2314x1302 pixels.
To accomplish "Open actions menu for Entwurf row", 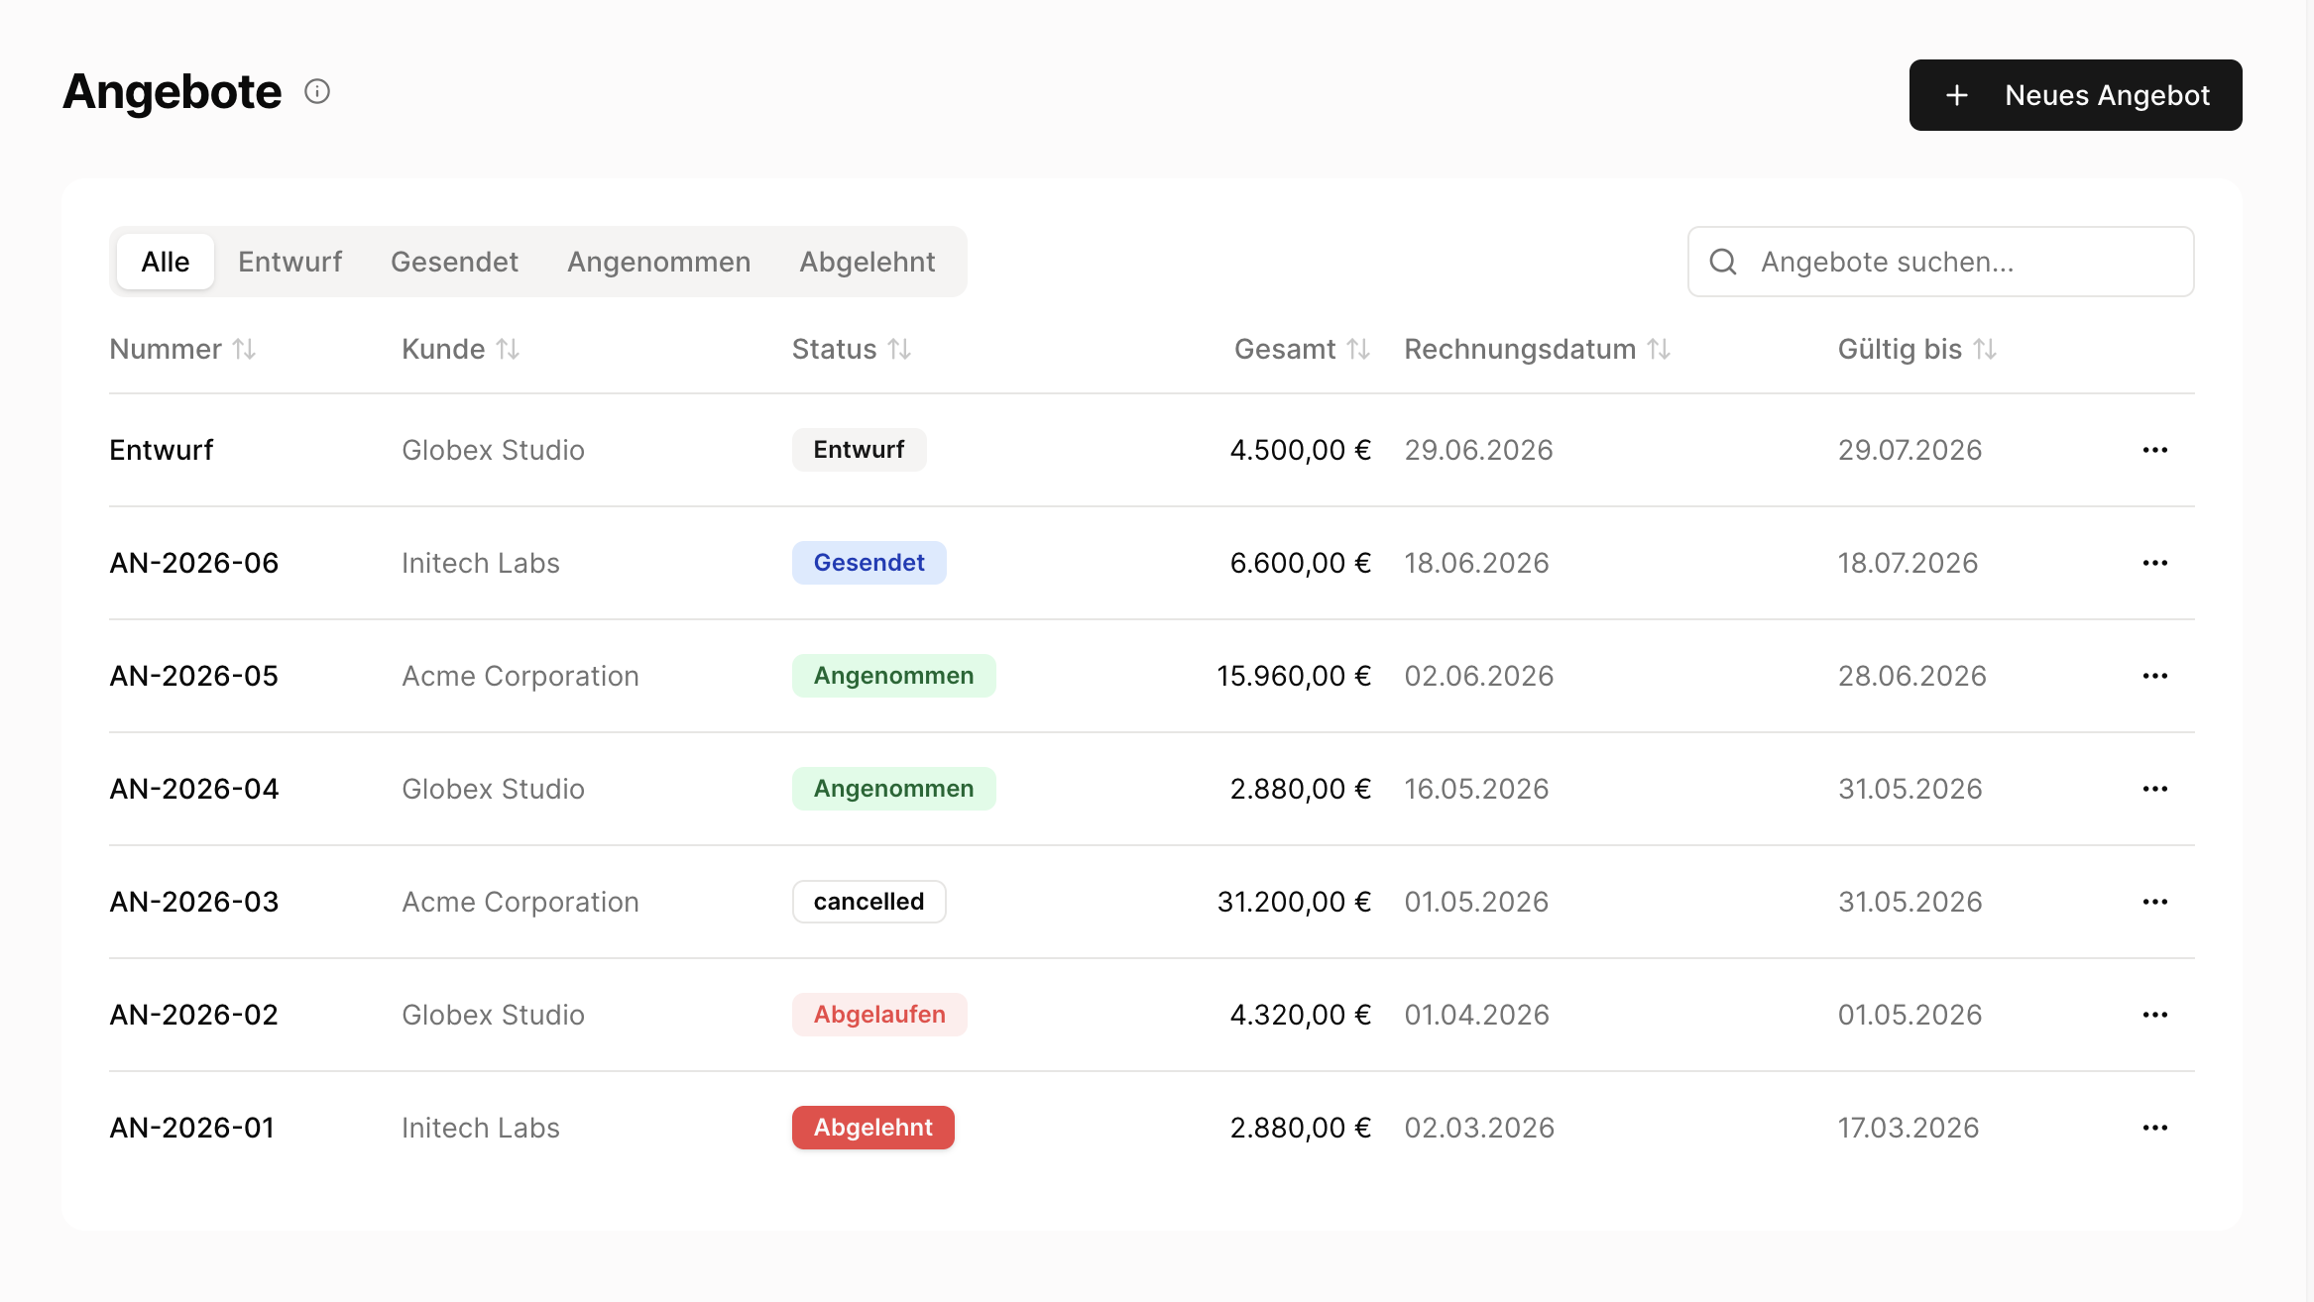I will coord(2155,450).
